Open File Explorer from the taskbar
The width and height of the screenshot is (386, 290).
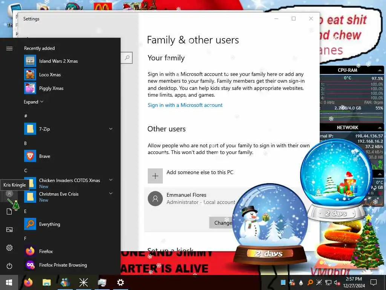[46, 282]
